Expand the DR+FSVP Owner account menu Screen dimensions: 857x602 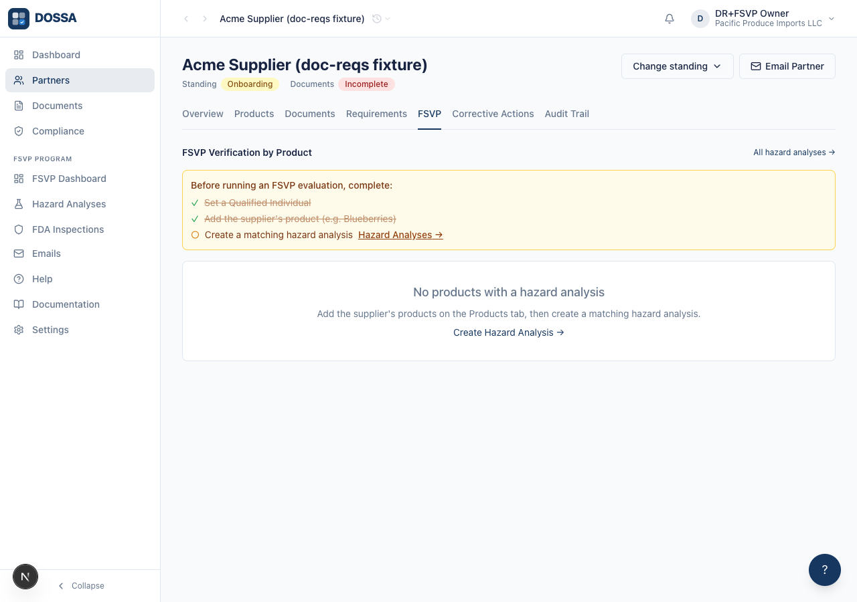(x=763, y=19)
